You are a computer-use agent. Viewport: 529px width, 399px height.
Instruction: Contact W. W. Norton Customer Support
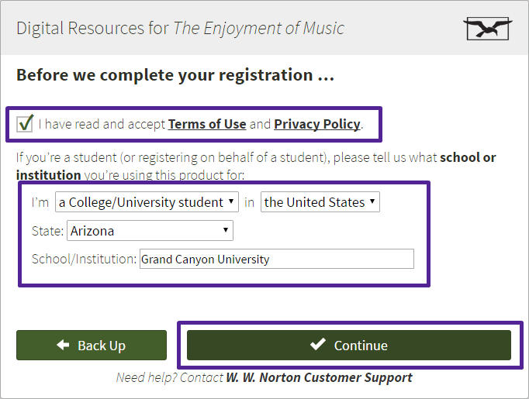point(319,377)
